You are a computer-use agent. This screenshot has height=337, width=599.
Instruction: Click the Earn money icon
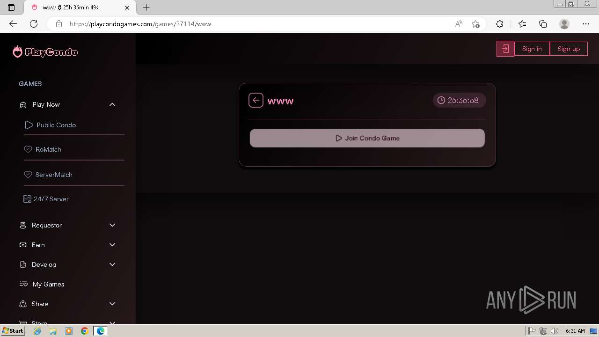coord(23,245)
